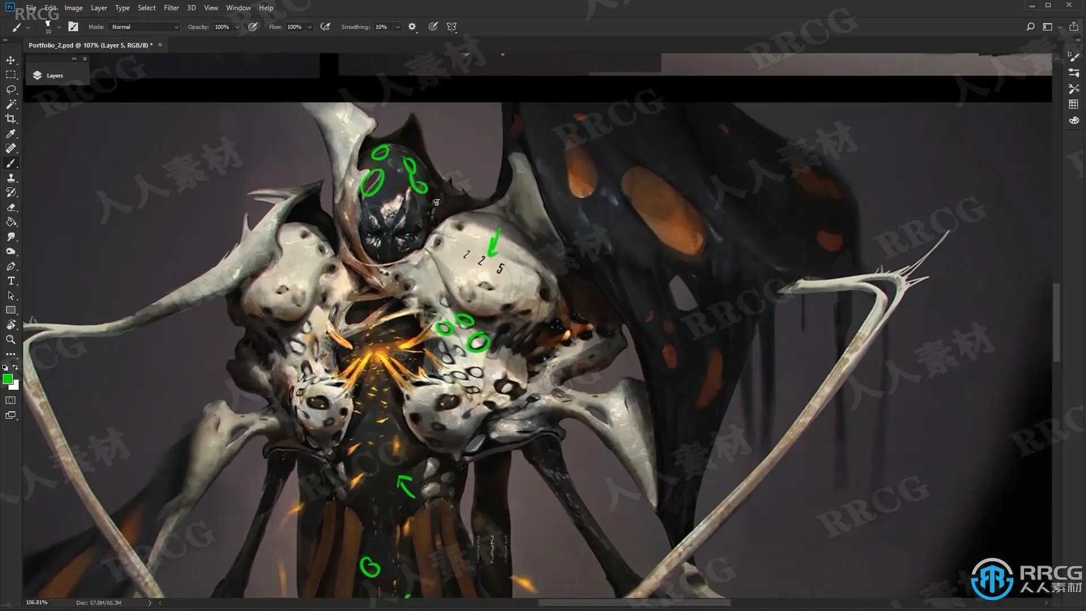
Task: Enable airbrush build-up effects
Action: pos(325,27)
